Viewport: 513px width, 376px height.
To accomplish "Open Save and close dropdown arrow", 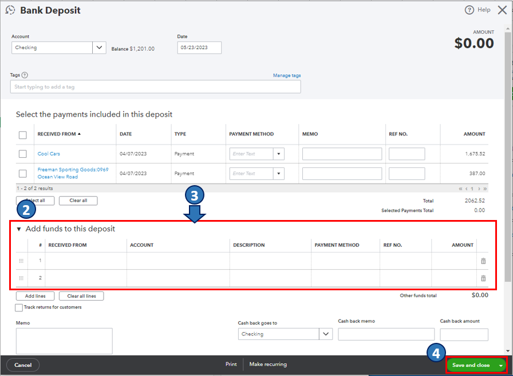I will pos(501,365).
